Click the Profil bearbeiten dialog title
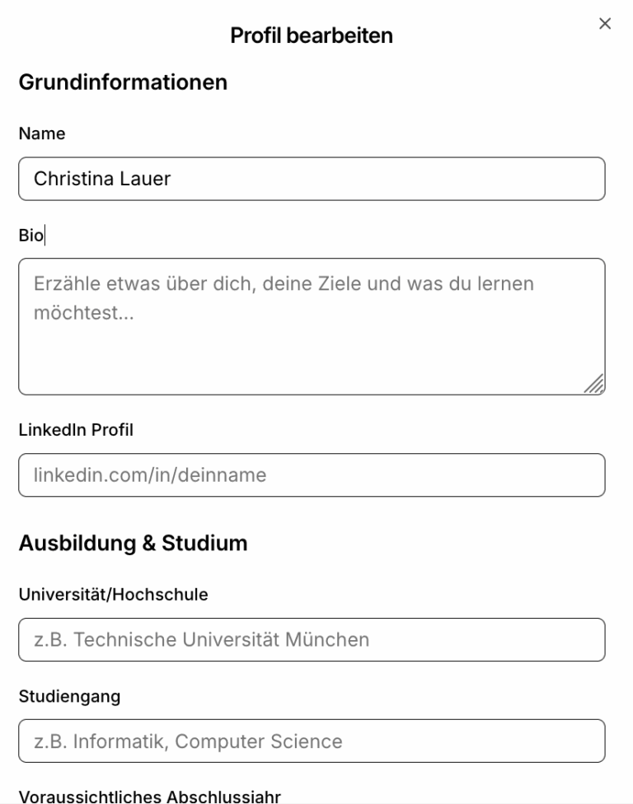The height and width of the screenshot is (804, 633). pos(313,35)
